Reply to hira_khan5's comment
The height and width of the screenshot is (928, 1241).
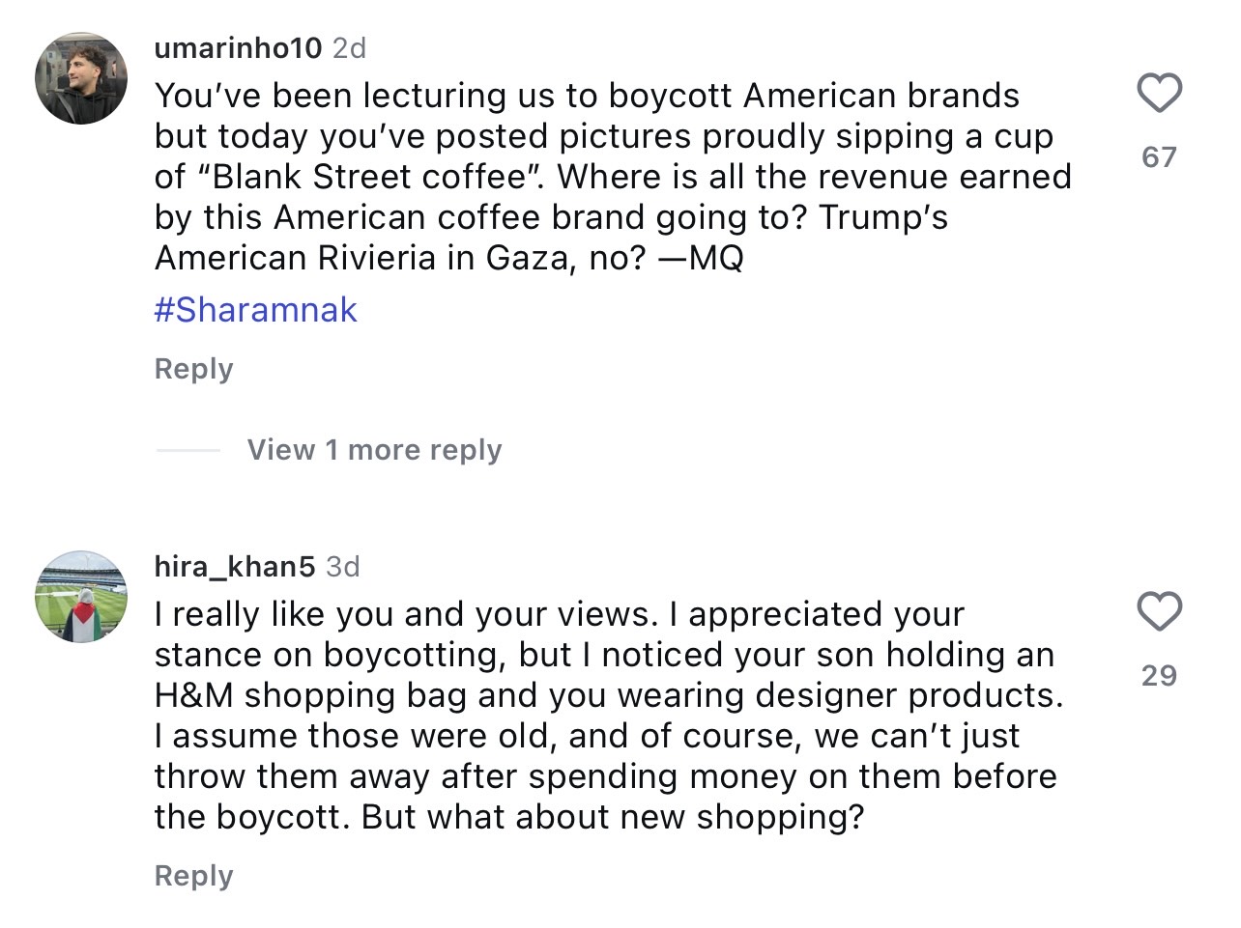[x=193, y=876]
